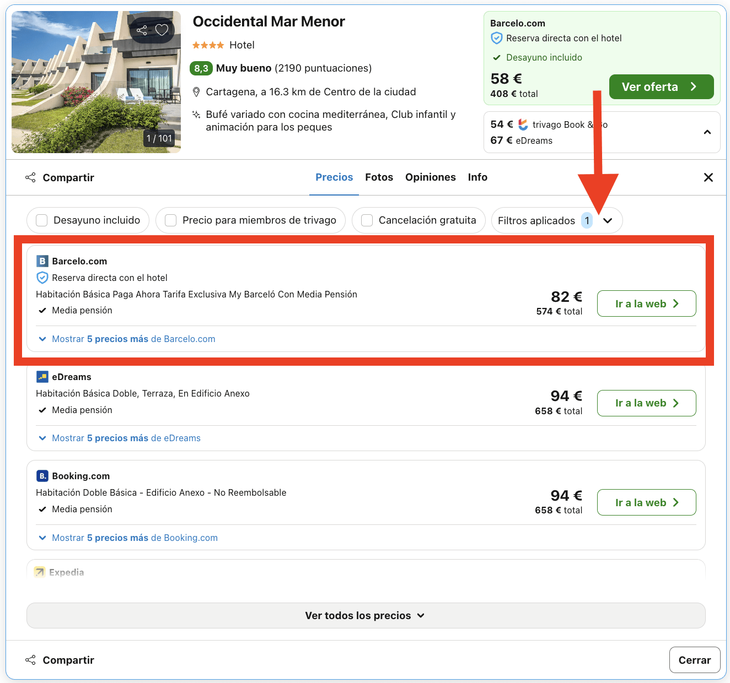Click the 8,3 rating badge
Screen dimensions: 730x683
pos(200,68)
